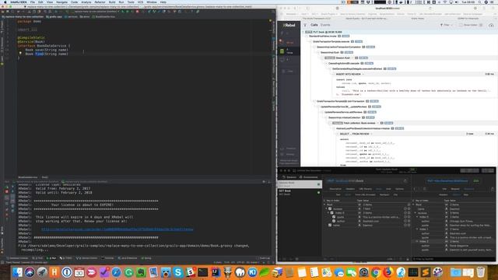The image size is (498, 280).
Task: Collapse the SessionImpl.flush node
Action: pos(318,52)
